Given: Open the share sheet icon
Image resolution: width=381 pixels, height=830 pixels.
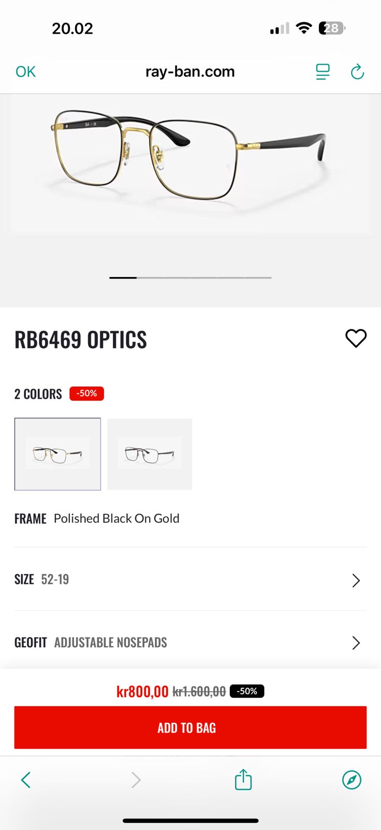Looking at the screenshot, I should click(x=243, y=779).
